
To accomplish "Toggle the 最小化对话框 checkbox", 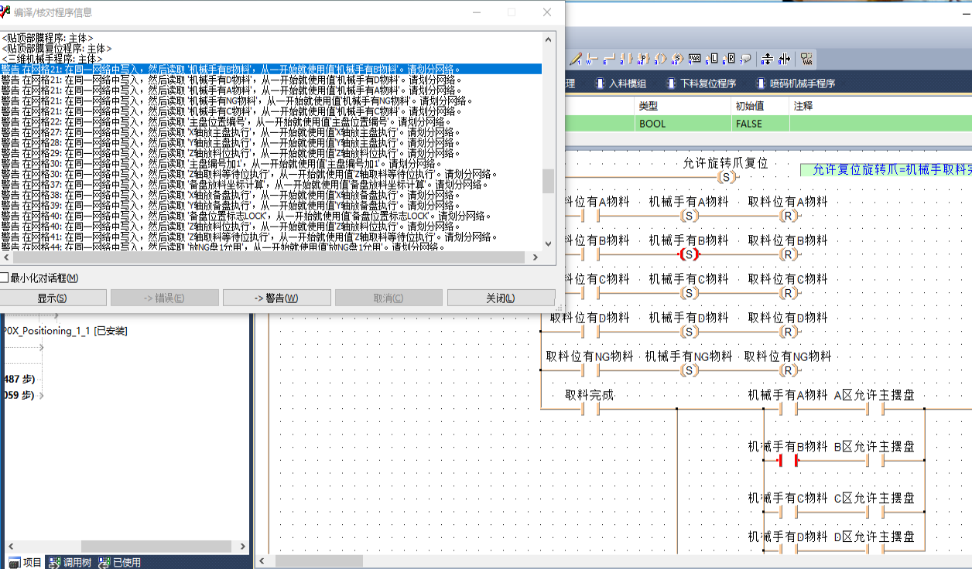I will pyautogui.click(x=4, y=278).
